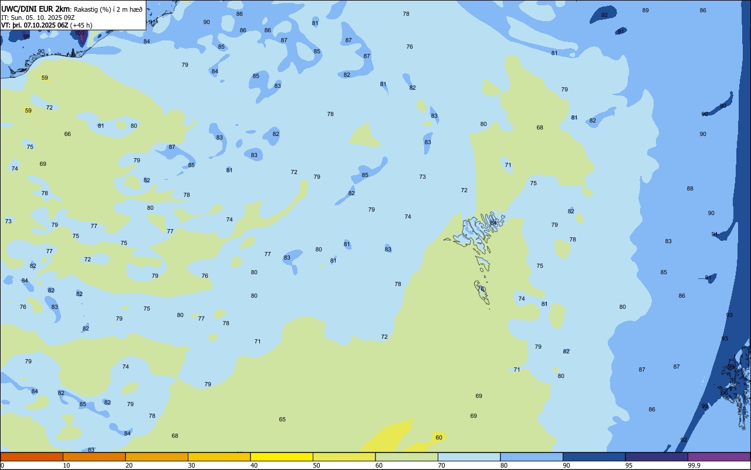The image size is (751, 470).
Task: Click the '88' humidity value on the map
Action: tap(690, 189)
